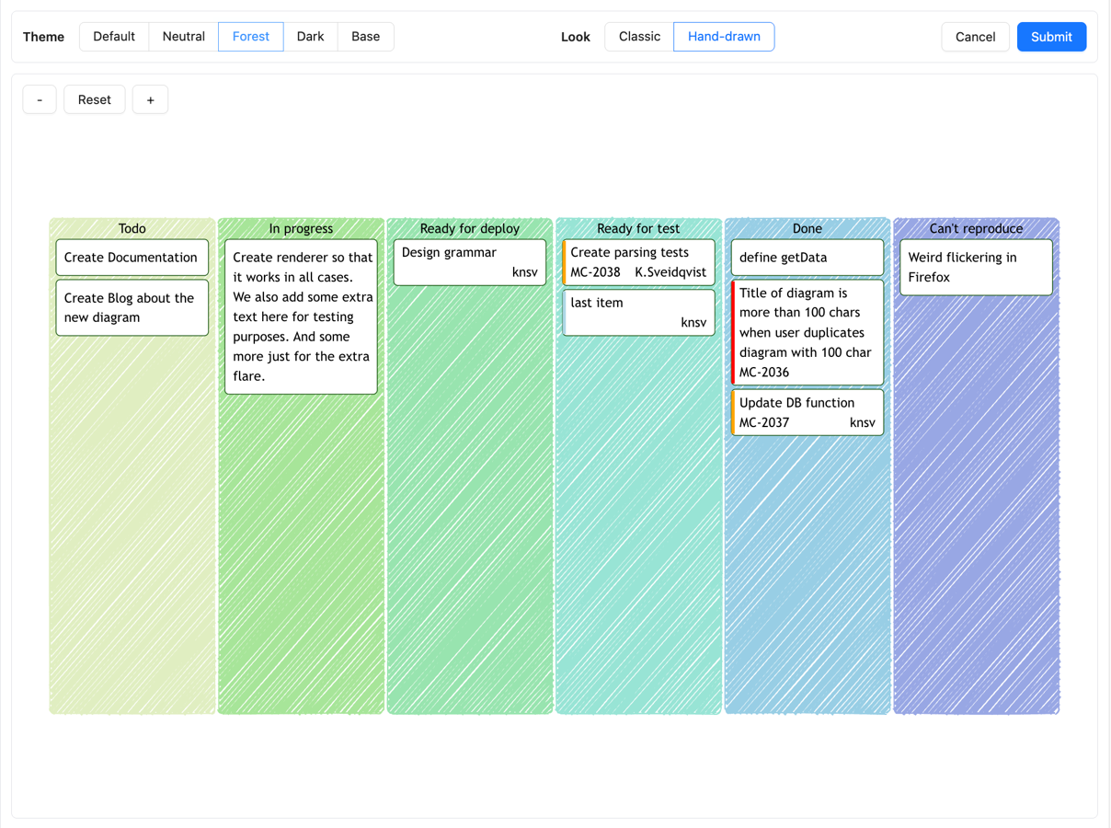Switch to the Neutral theme

[183, 37]
